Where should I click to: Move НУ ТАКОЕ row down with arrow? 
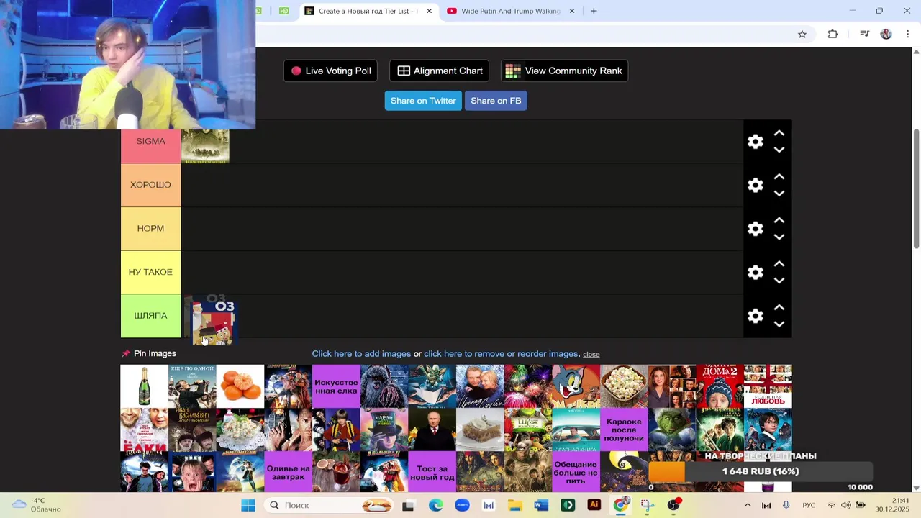click(779, 281)
